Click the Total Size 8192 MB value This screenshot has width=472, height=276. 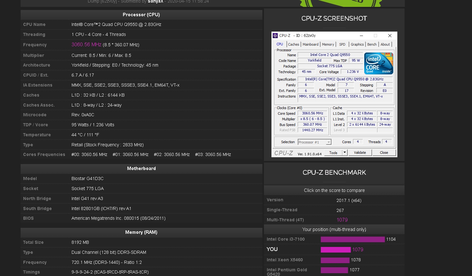pyautogui.click(x=80, y=243)
